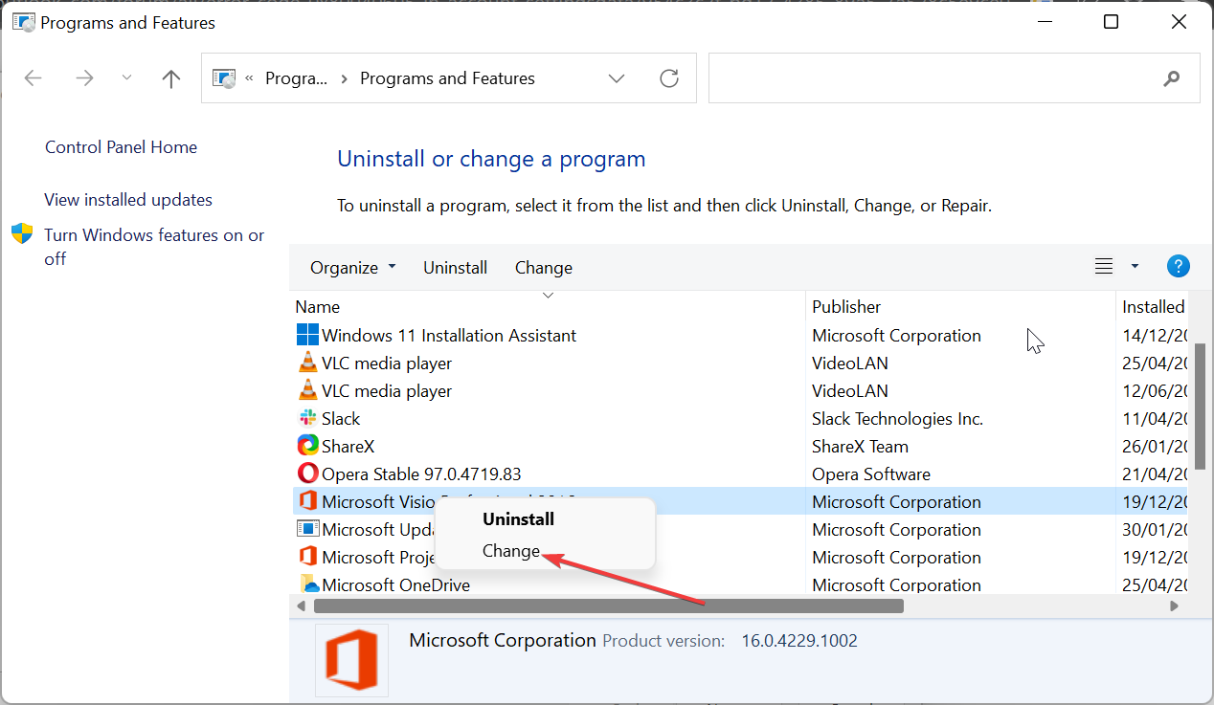Choose Change from the context menu

511,551
